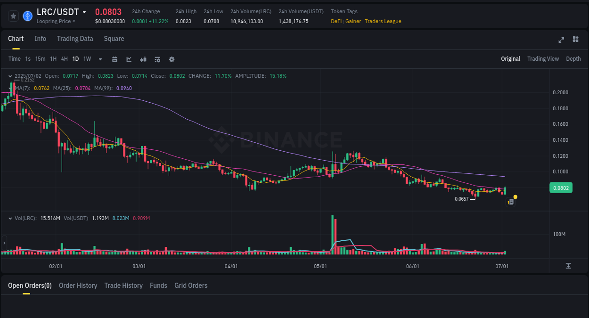
Task: Switch chart to Trading View mode
Action: click(x=543, y=58)
